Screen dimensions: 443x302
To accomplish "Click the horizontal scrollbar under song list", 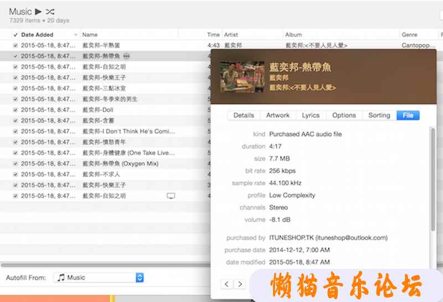I will click(x=106, y=265).
